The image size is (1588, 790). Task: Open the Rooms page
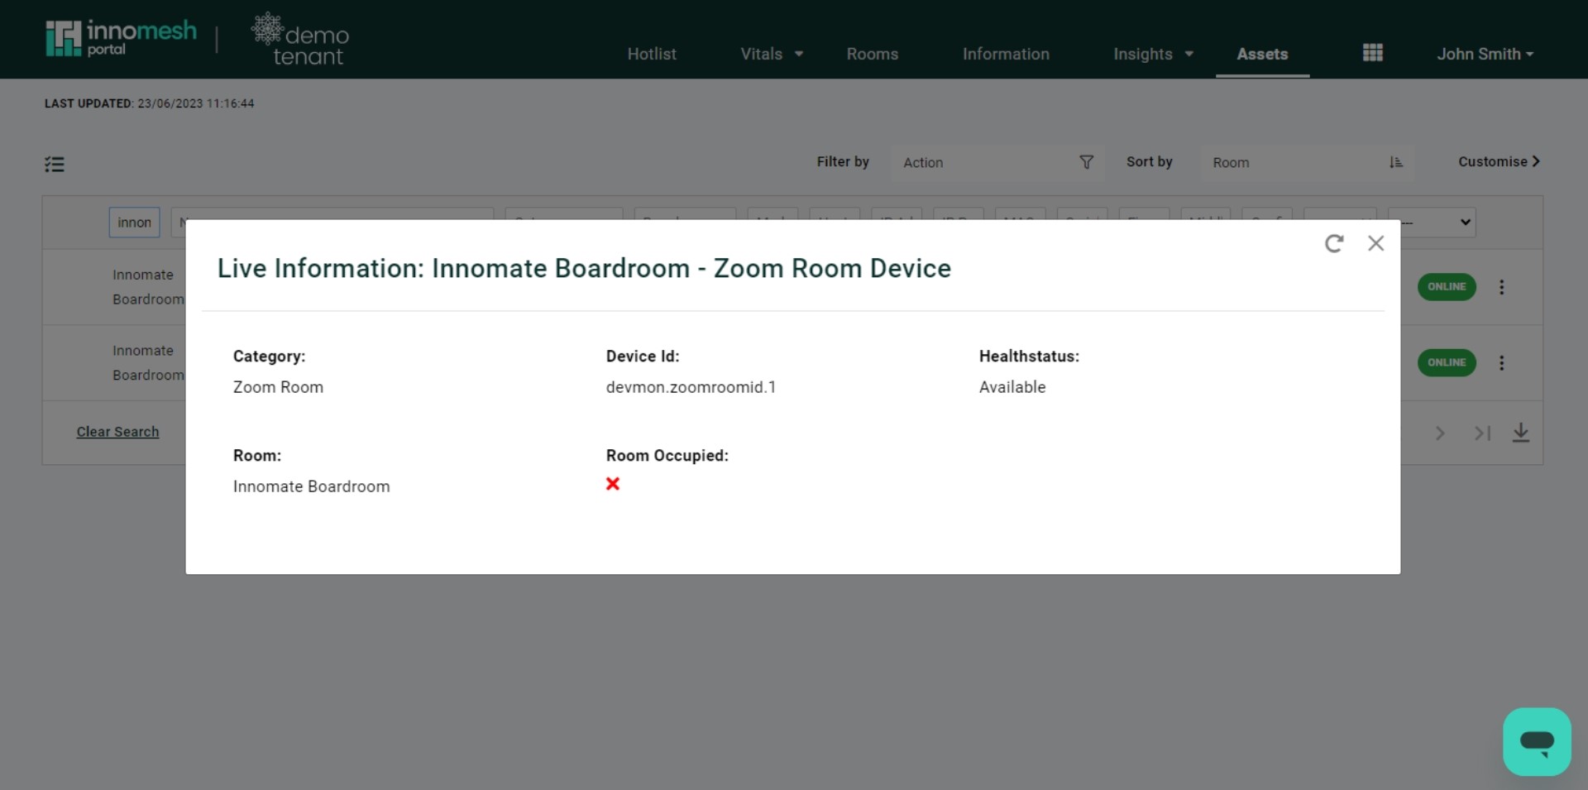pos(872,54)
